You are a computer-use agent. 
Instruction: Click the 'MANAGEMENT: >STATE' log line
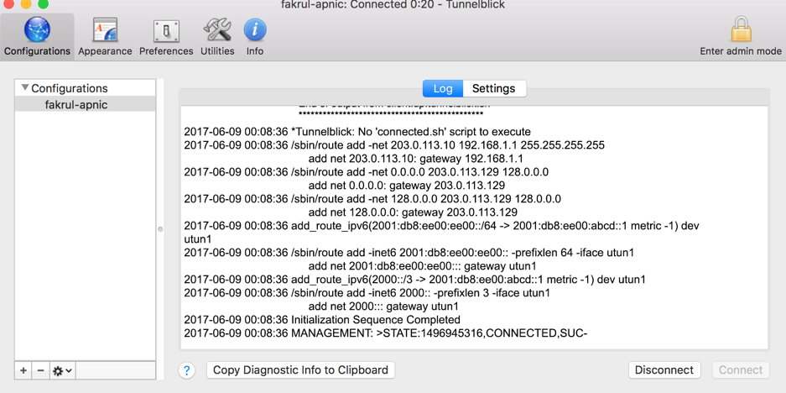point(385,333)
